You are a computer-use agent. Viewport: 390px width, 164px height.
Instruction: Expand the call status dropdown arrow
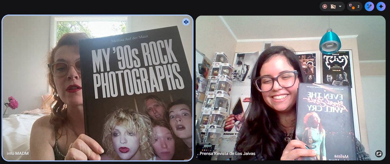tap(340, 6)
